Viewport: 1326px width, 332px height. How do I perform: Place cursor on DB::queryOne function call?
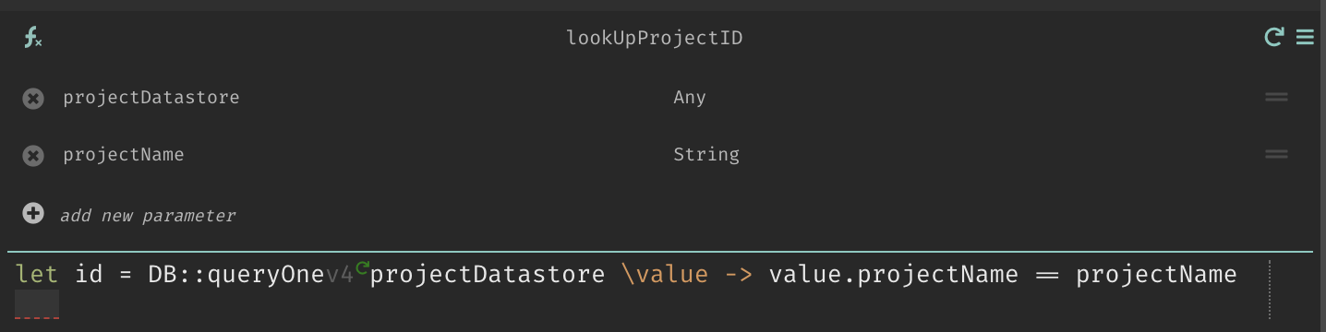click(x=236, y=274)
